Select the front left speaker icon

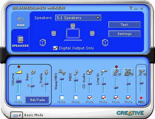(x=54, y=33)
